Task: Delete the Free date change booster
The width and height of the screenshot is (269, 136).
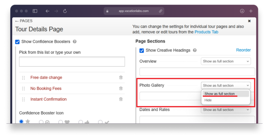Action: pyautogui.click(x=121, y=78)
